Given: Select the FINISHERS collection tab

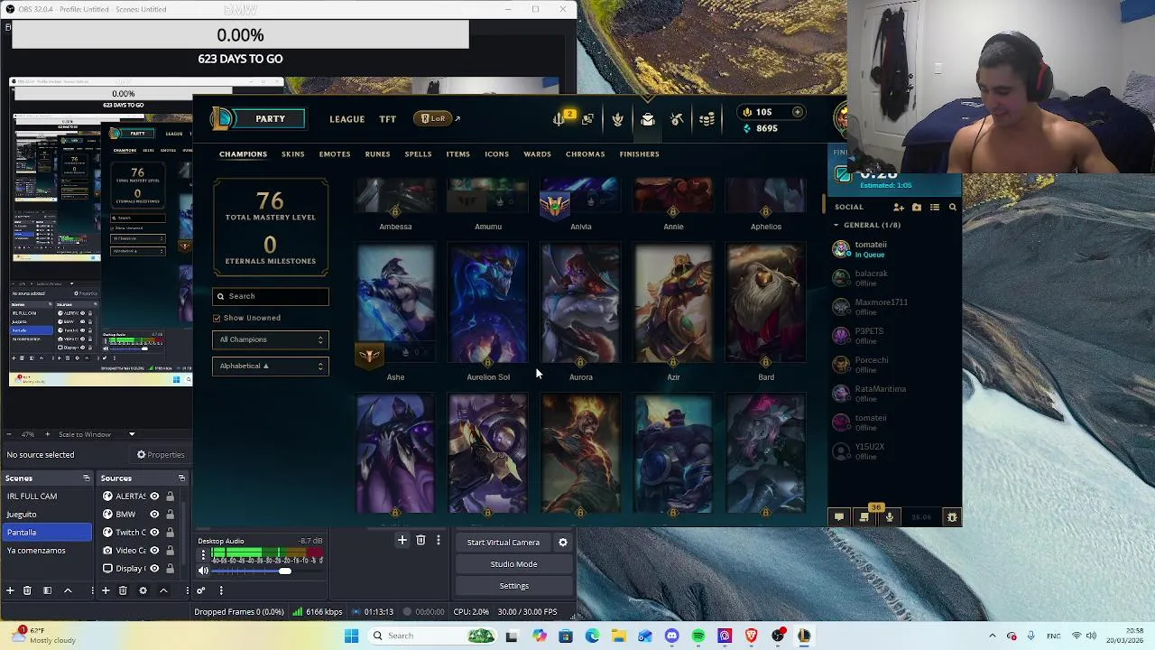Looking at the screenshot, I should tap(639, 154).
